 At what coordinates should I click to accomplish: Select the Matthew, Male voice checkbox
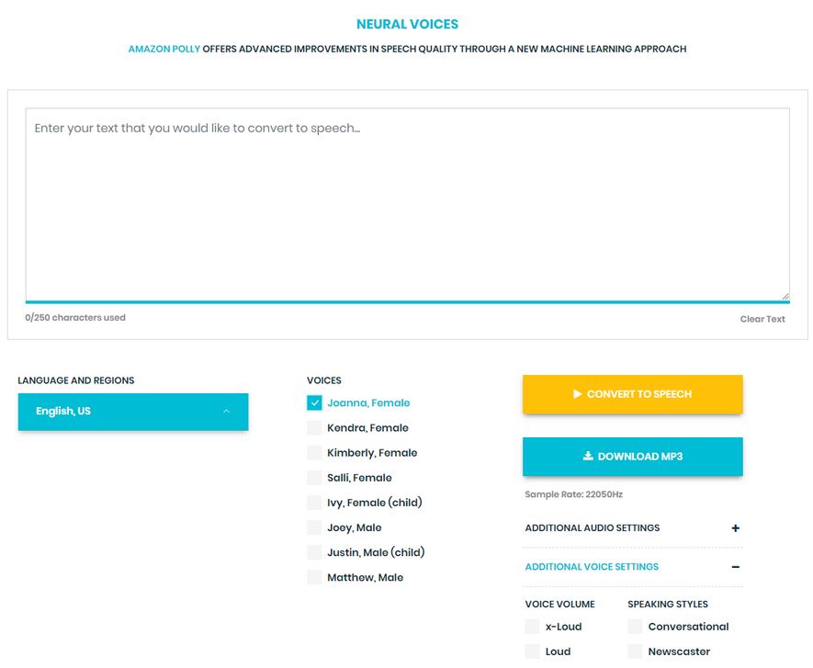click(x=314, y=577)
